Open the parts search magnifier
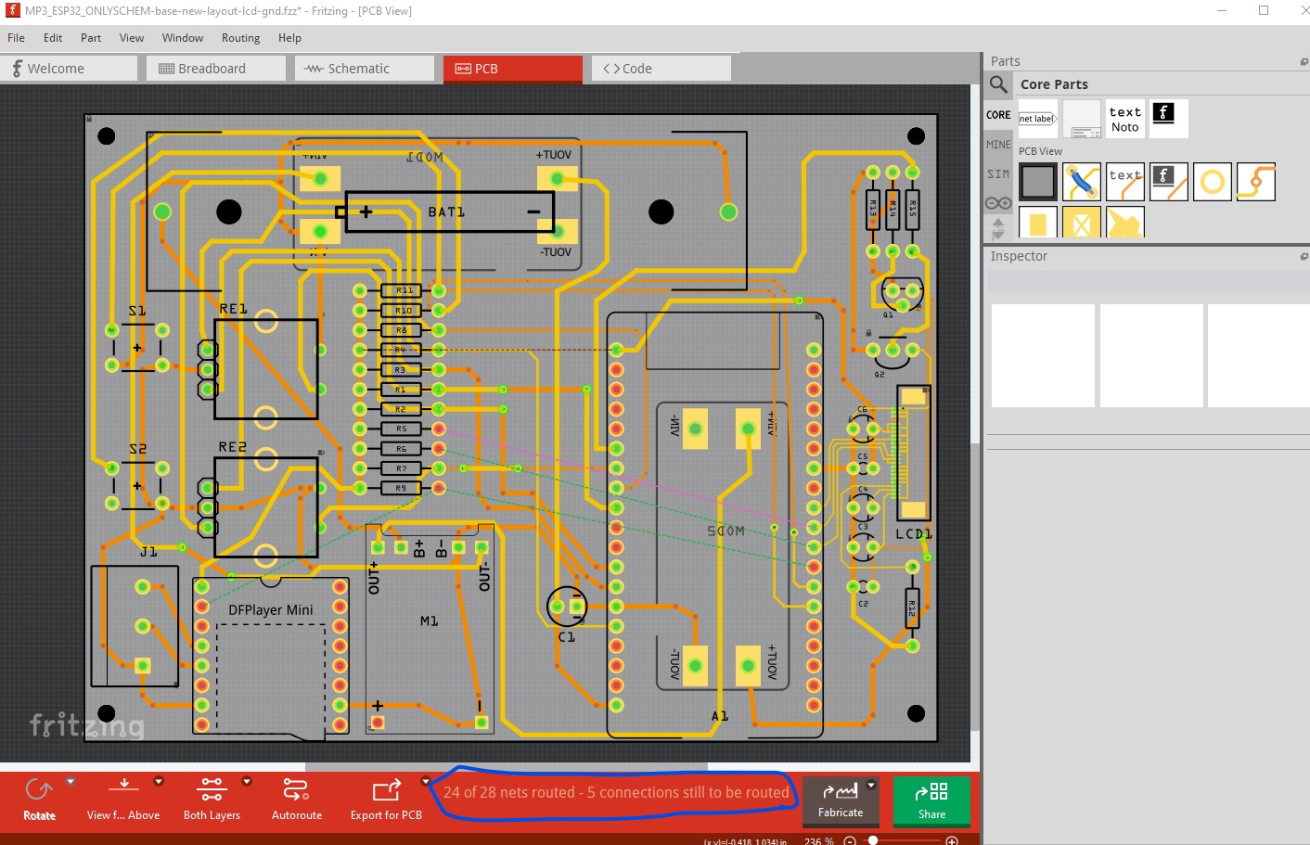The image size is (1310, 845). click(x=998, y=84)
